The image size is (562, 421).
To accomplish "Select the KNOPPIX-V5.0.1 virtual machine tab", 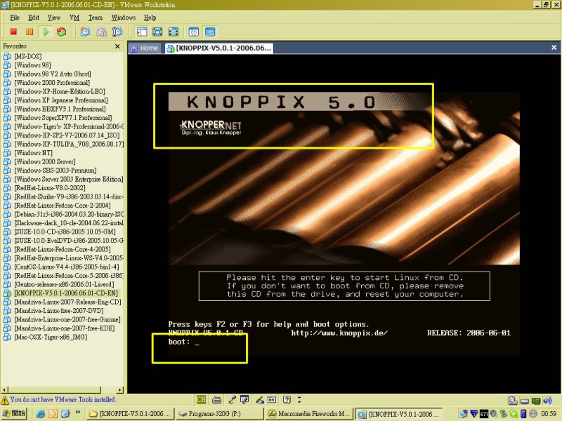I will coord(219,48).
